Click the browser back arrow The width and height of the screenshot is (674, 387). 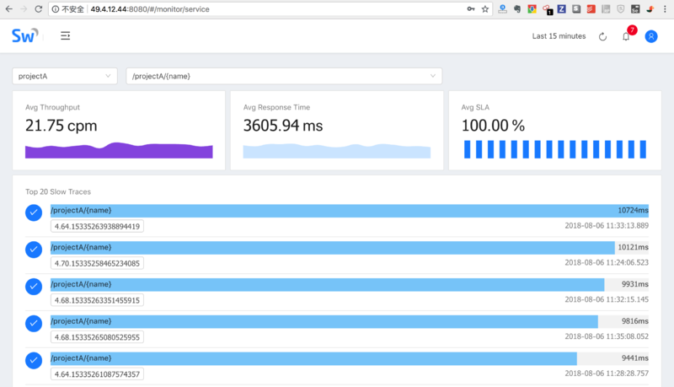(8, 9)
